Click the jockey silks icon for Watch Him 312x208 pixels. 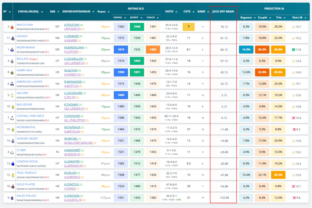12,27
